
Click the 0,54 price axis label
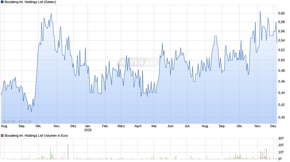[x=281, y=40]
